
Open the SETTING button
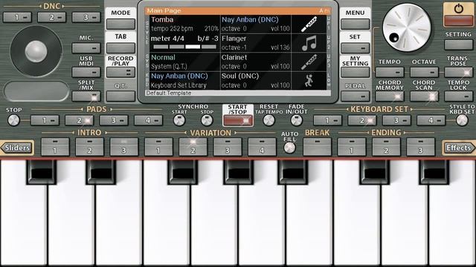[458, 44]
